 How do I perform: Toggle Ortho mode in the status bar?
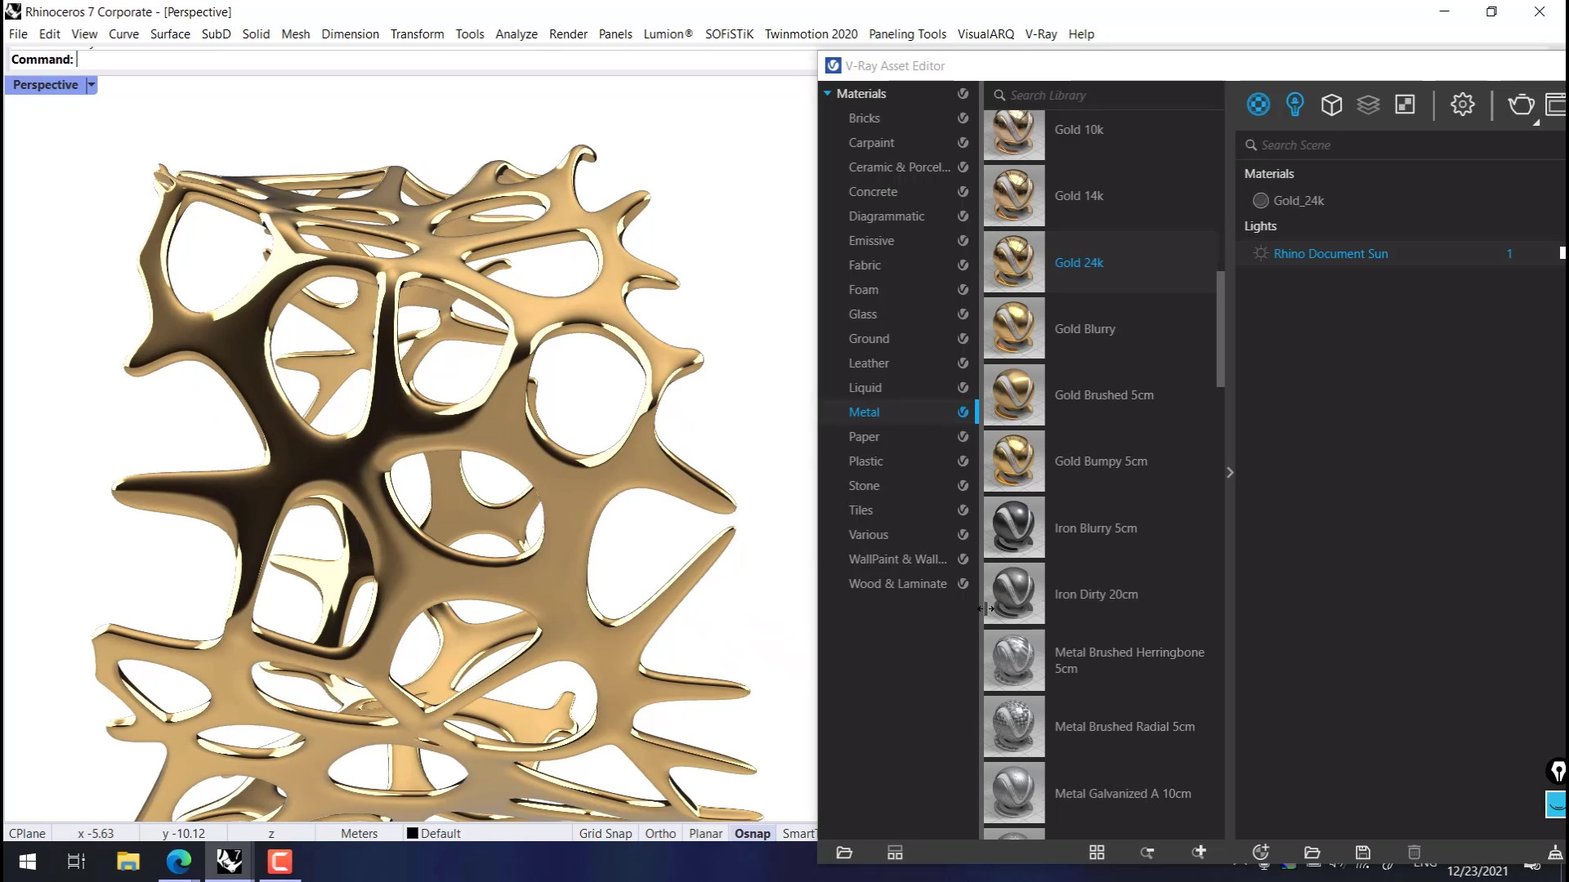tap(660, 833)
